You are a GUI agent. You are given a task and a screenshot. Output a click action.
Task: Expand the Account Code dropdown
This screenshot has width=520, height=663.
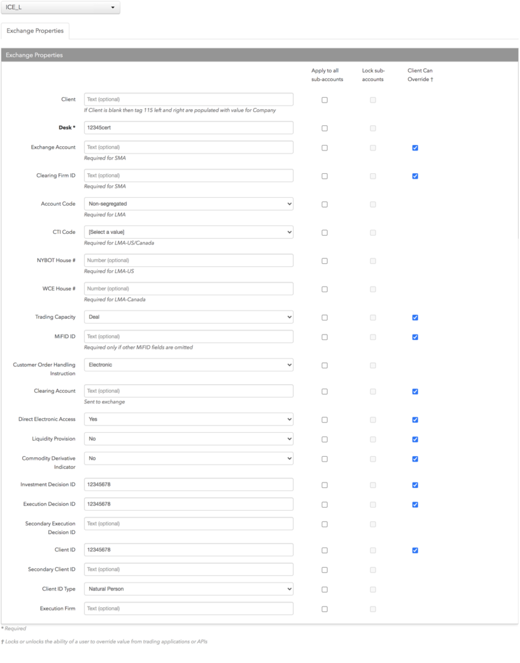click(188, 204)
